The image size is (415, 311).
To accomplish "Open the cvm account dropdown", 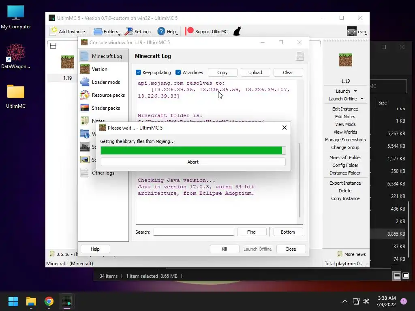I will click(357, 32).
